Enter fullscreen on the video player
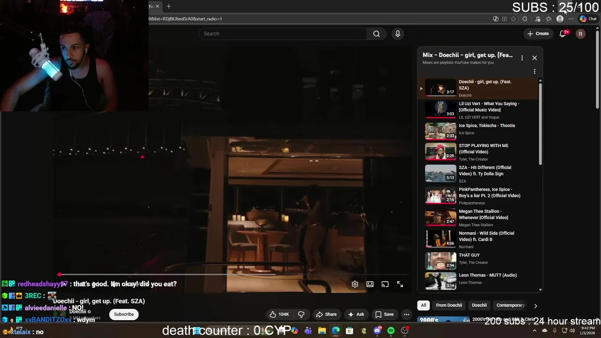Screen dimensions: 601x338 (400, 284)
